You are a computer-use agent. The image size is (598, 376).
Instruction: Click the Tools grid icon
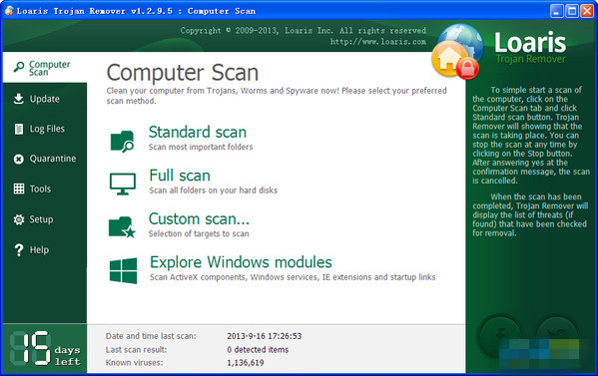point(19,188)
